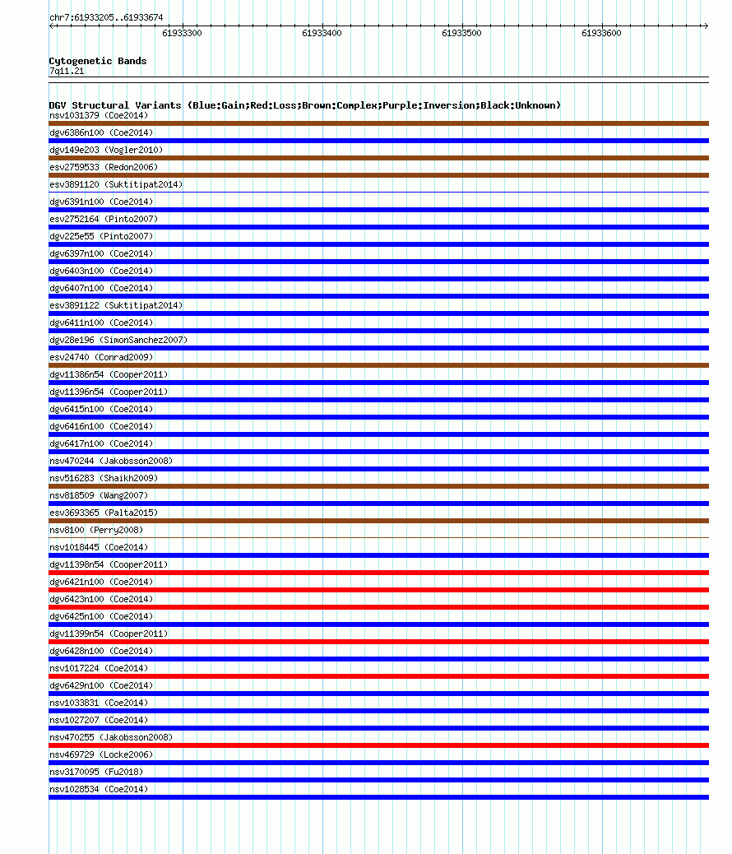
Task: Open variant nsv1031379 (Coe2014)
Action: (99, 115)
